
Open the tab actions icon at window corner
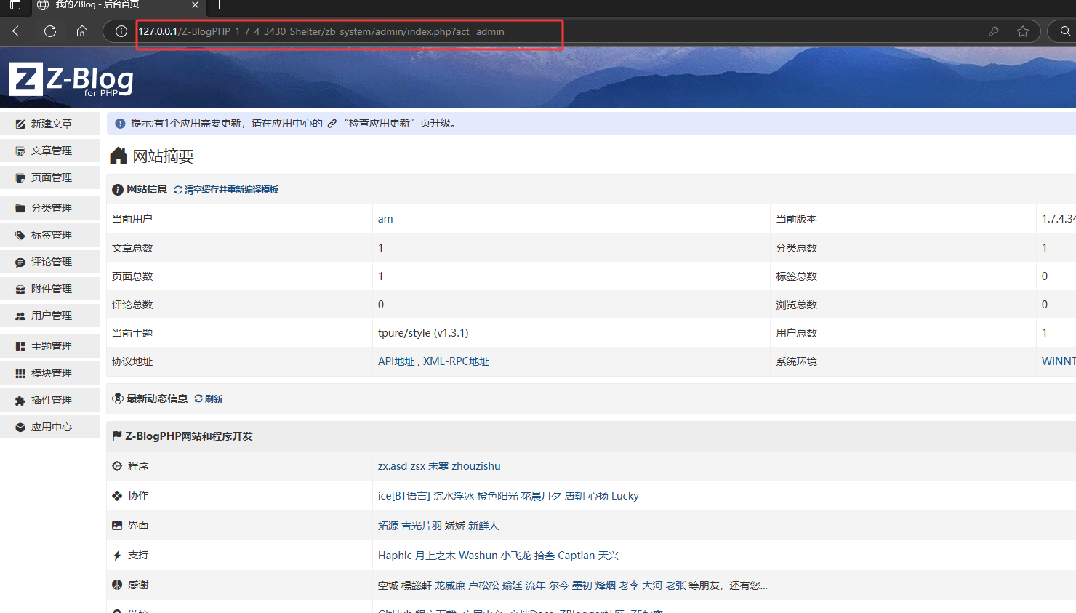coord(15,5)
